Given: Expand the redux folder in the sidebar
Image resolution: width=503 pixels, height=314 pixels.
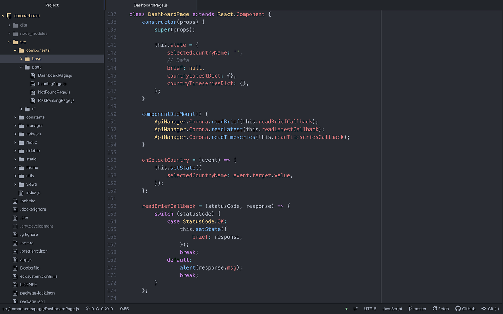Looking at the screenshot, I should tap(15, 142).
